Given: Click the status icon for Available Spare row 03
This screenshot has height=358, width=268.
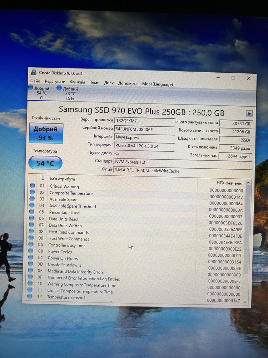Looking at the screenshot, I should tap(32, 198).
